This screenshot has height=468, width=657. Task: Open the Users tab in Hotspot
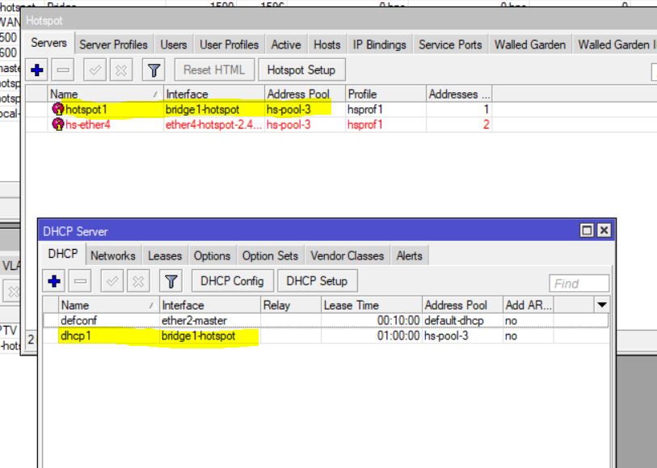pos(174,44)
